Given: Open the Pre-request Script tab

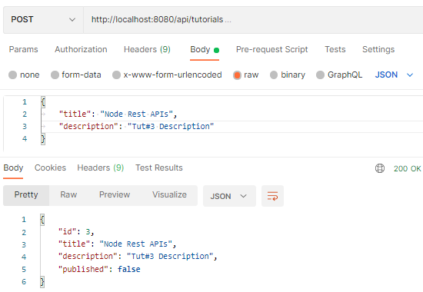Looking at the screenshot, I should click(272, 49).
